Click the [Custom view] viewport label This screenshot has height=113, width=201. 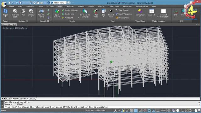point(8,28)
